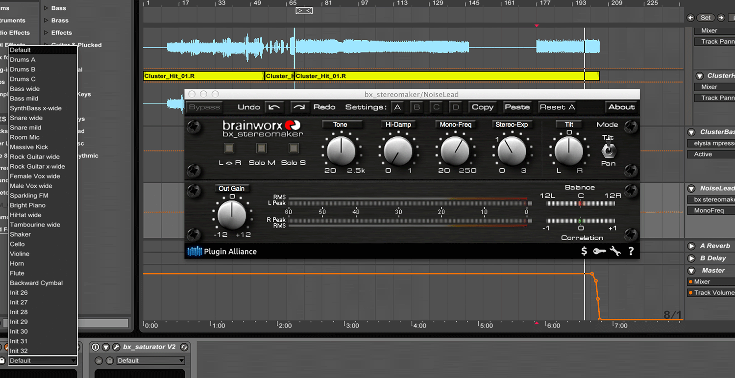735x378 pixels.
Task: Expand the B Delay return track
Action: (691, 258)
